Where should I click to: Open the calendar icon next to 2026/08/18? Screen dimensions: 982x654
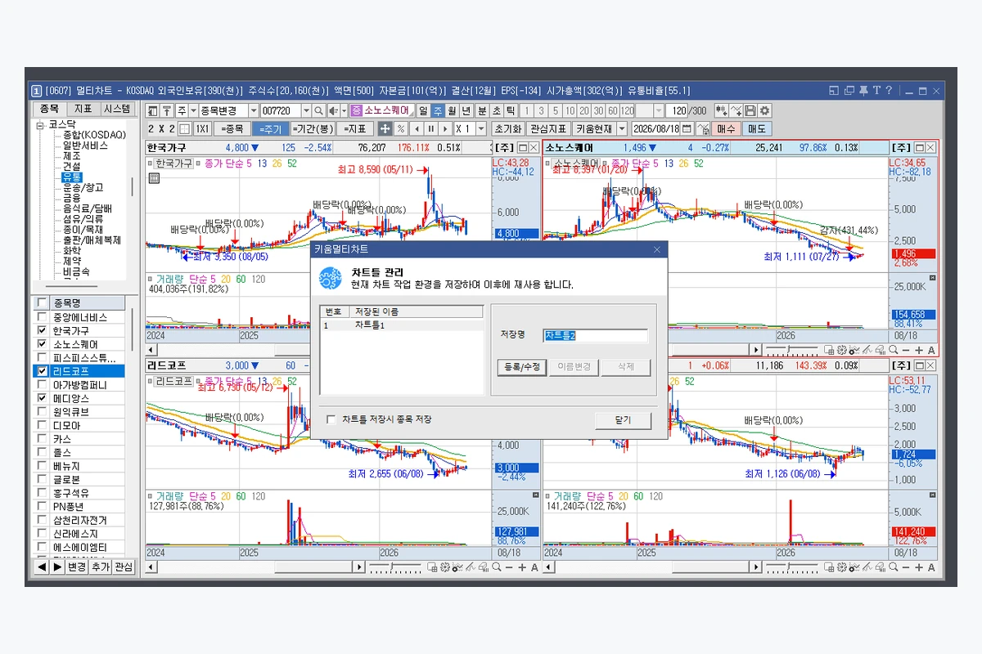coord(687,128)
